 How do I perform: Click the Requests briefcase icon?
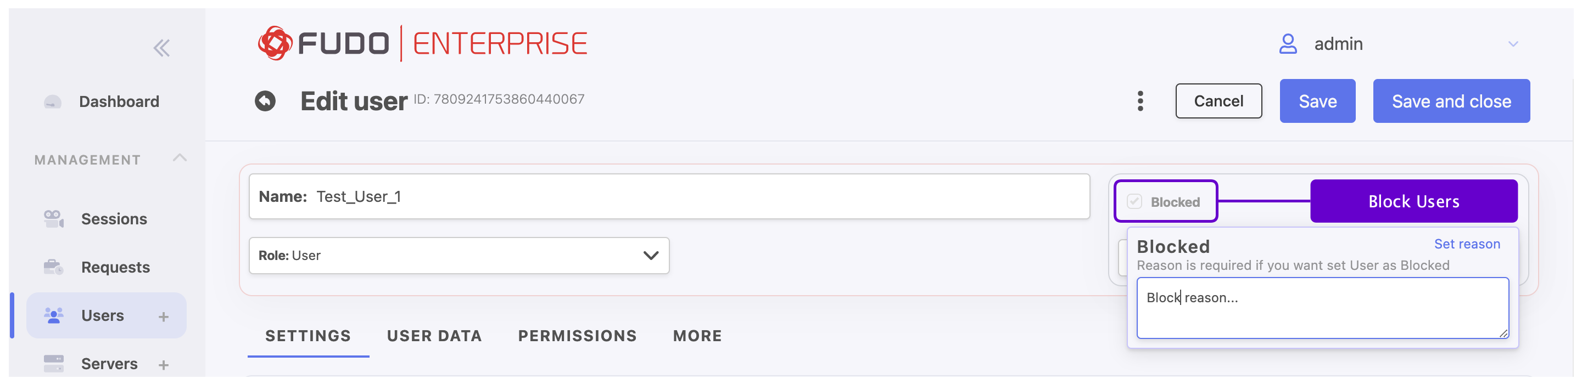click(x=53, y=267)
